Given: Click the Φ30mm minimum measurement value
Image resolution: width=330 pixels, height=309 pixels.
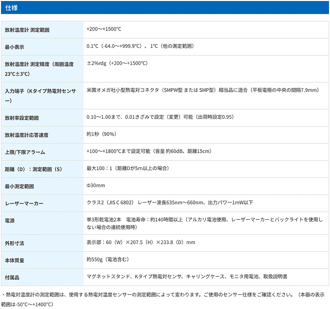Looking at the screenshot, I should click(x=96, y=186).
